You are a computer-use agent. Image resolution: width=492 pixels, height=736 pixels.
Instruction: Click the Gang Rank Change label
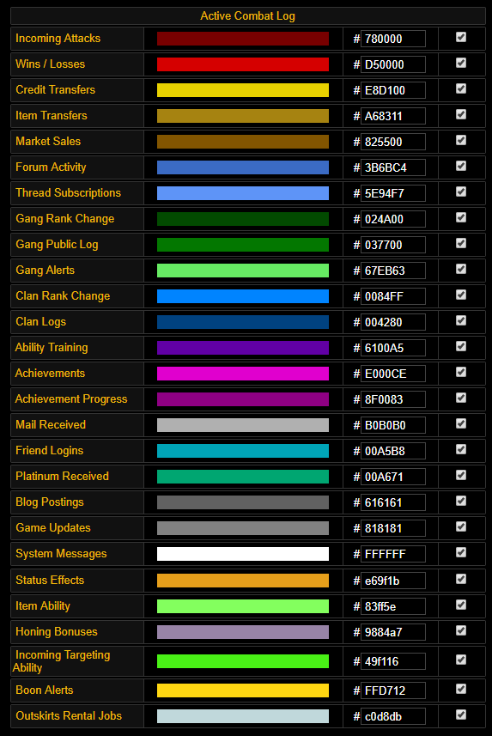tap(64, 219)
